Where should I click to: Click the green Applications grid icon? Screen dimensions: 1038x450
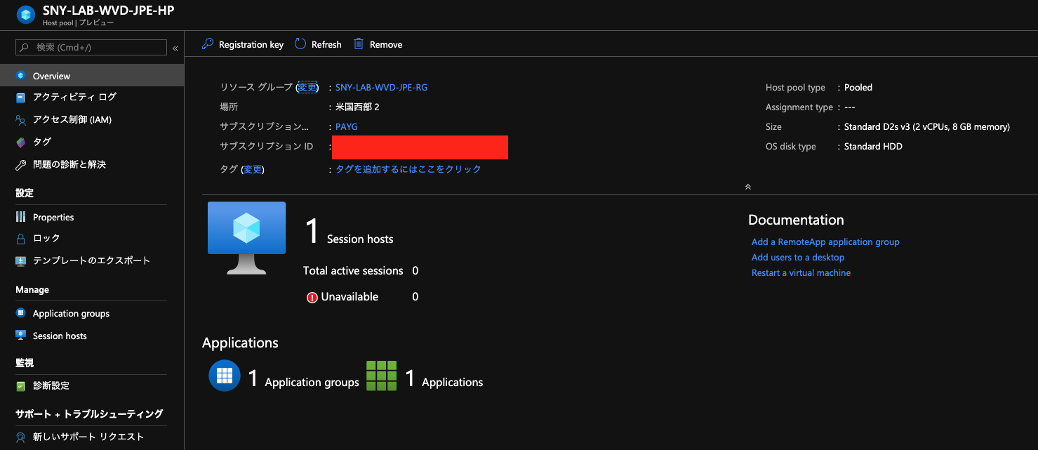(x=382, y=376)
